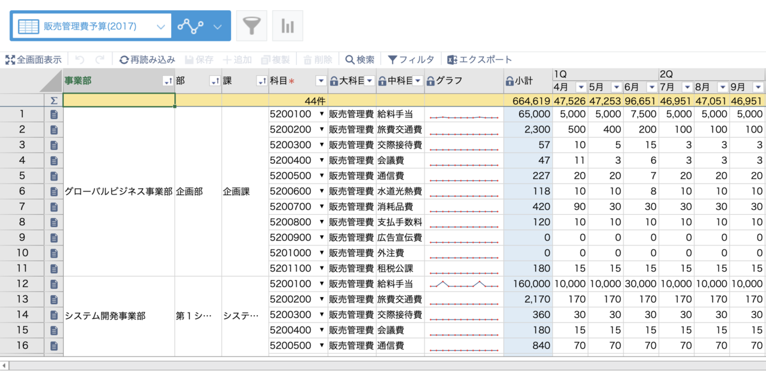The width and height of the screenshot is (766, 373).
Task: Open the 6月 column dropdown
Action: coord(652,87)
